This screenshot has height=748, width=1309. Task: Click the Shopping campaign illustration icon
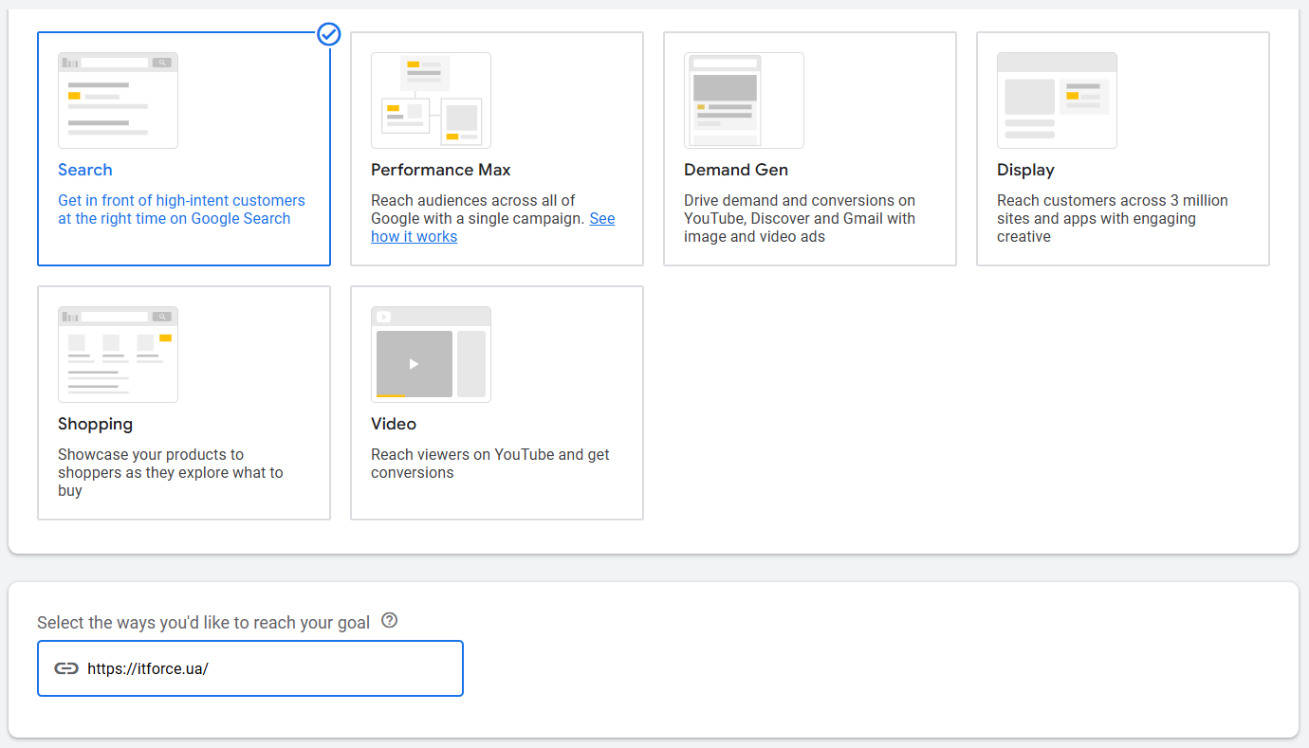pos(118,355)
